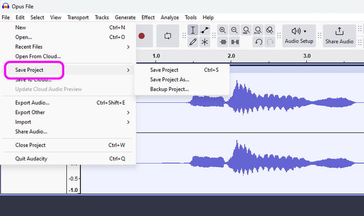Click Fit Selection to Width icon
This screenshot has height=216, width=364.
click(246, 30)
